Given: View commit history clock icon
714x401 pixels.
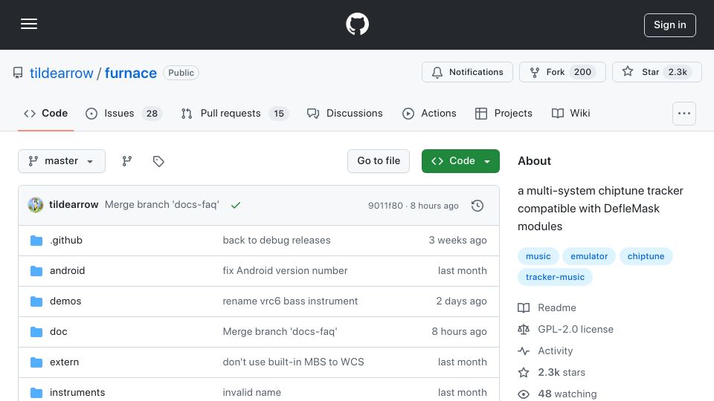Looking at the screenshot, I should click(x=477, y=206).
